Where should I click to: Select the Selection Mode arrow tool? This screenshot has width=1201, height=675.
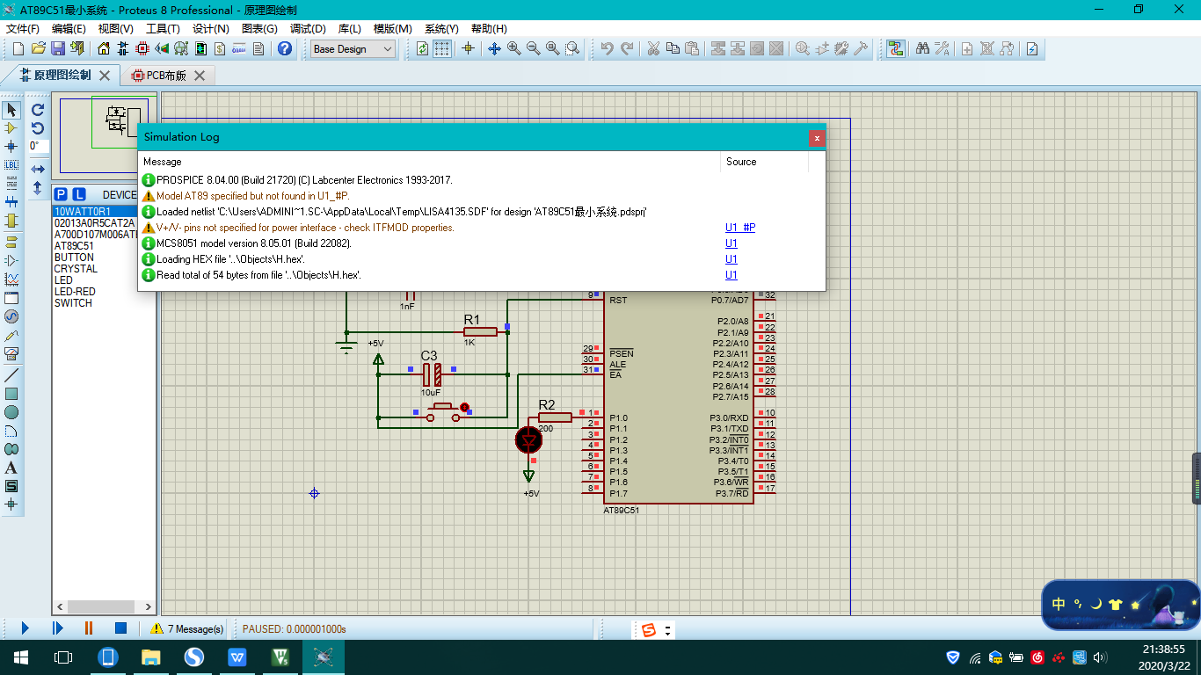coord(11,110)
